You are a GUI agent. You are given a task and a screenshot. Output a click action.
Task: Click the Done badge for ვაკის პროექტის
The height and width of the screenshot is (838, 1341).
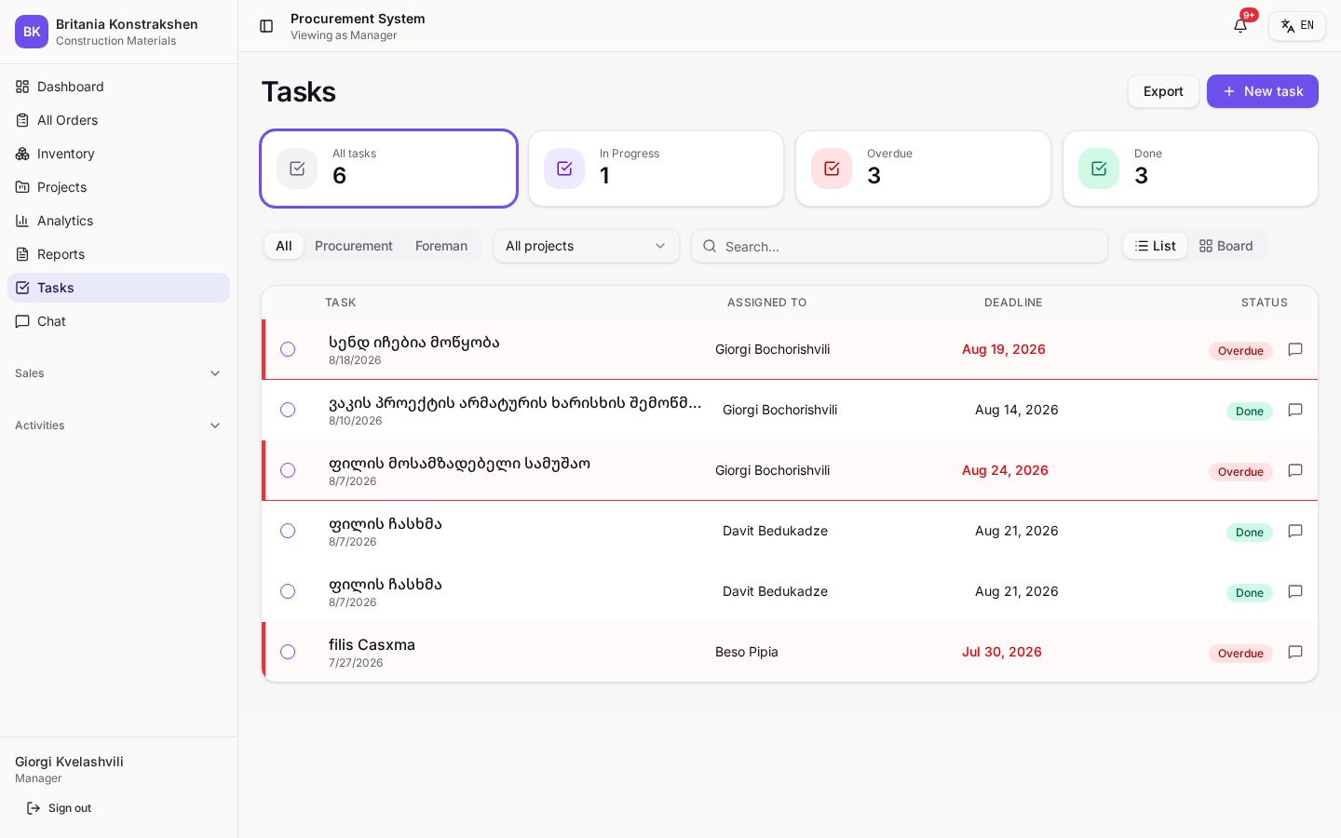[1250, 412]
